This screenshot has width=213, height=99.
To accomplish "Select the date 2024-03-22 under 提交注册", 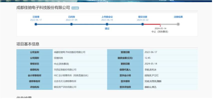I will [x=143, y=20].
